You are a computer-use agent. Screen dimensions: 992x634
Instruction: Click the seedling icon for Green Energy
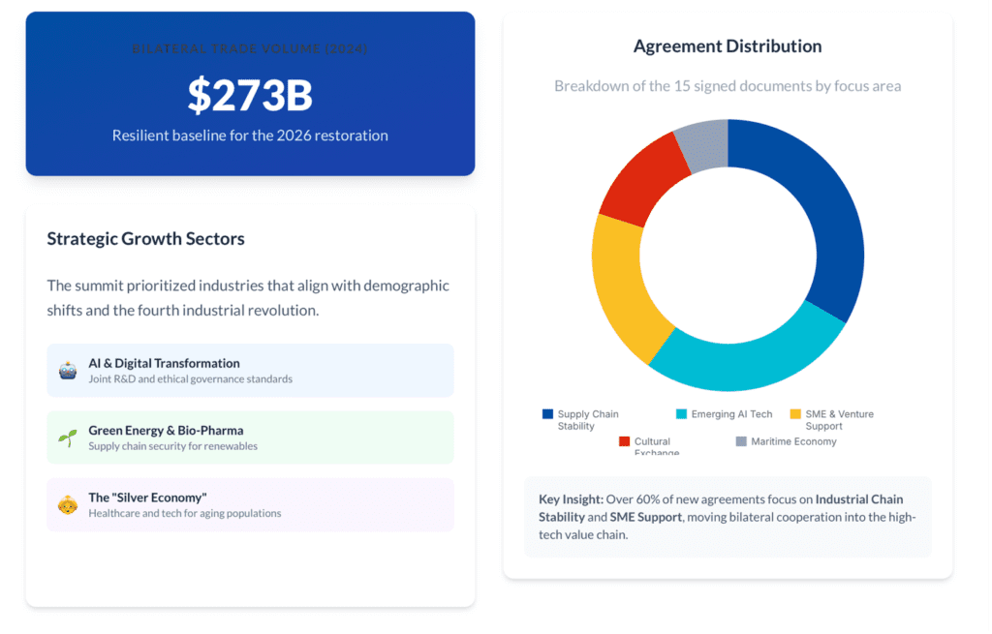click(68, 438)
